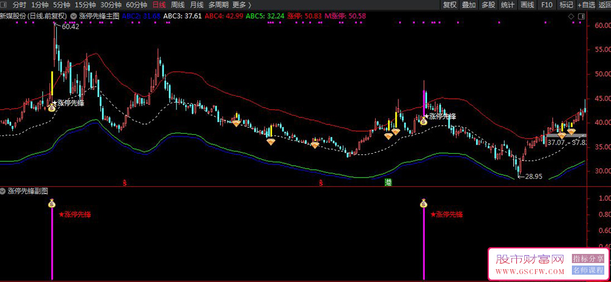Click the 复权 button

tap(450, 5)
